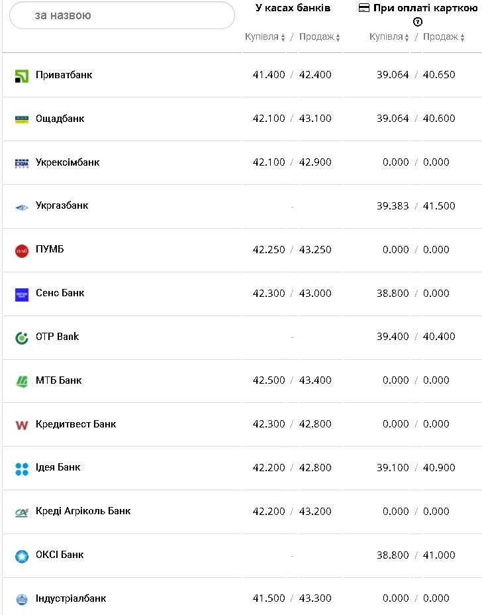Click the info icon under При оплаті карткою

[x=418, y=22]
